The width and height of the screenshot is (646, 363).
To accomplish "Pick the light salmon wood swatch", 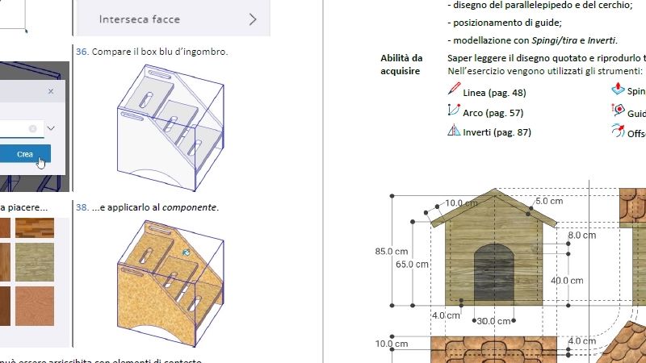I will pos(35,306).
